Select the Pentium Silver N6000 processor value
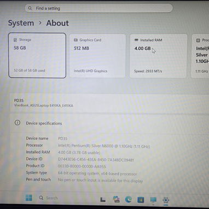The height and width of the screenshot is (209, 209). pyautogui.click(x=104, y=146)
